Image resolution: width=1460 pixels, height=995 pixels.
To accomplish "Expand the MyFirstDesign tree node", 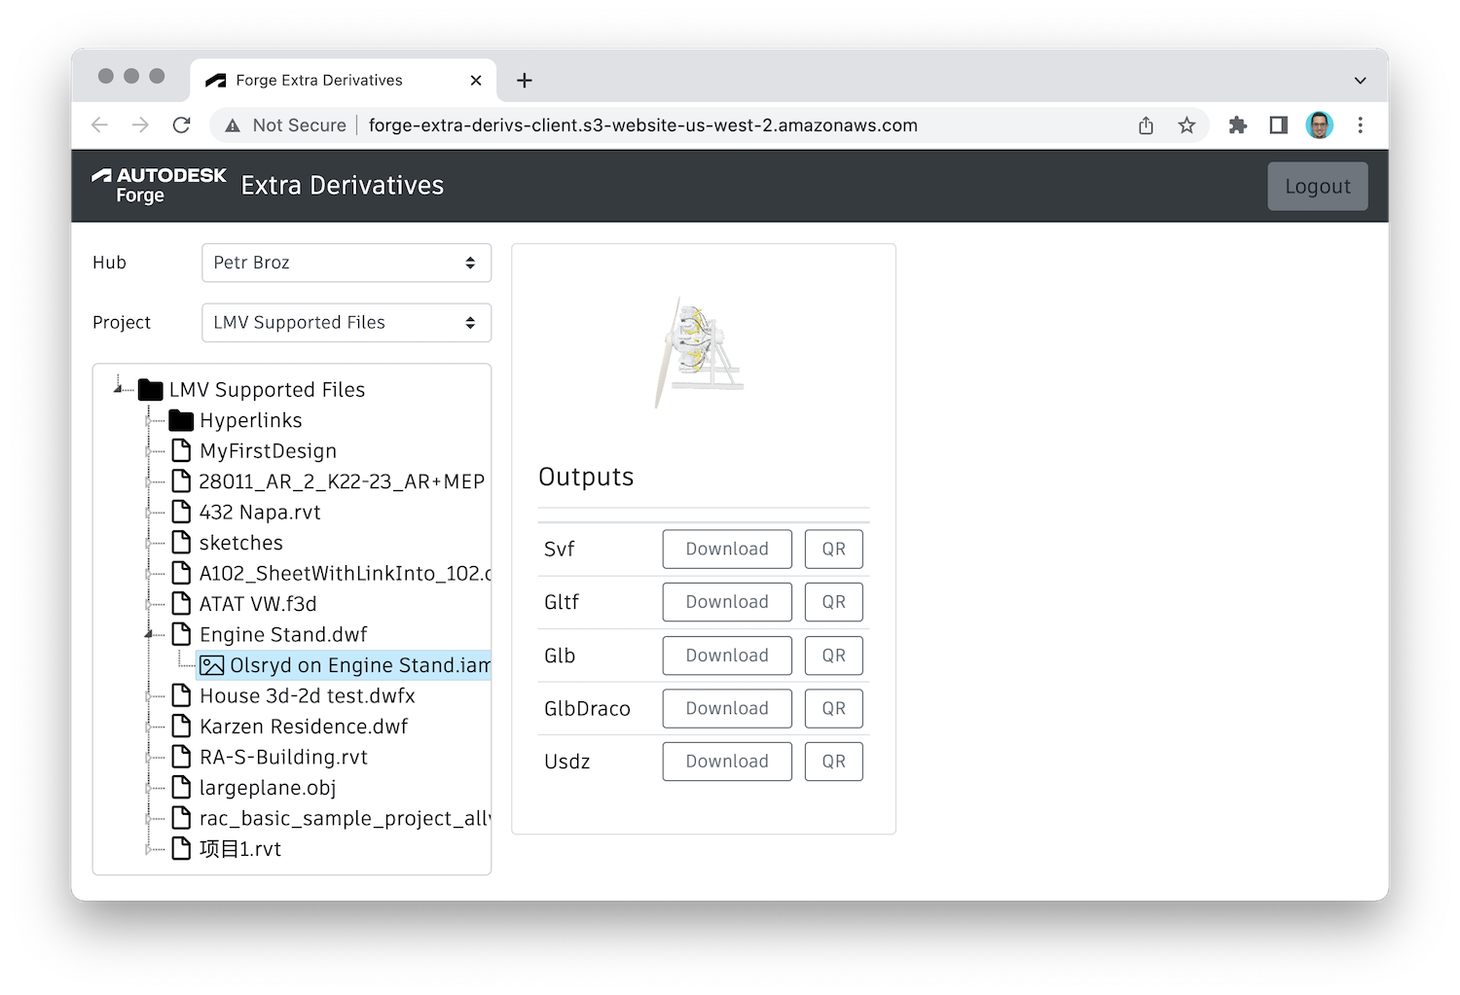I will coord(150,451).
